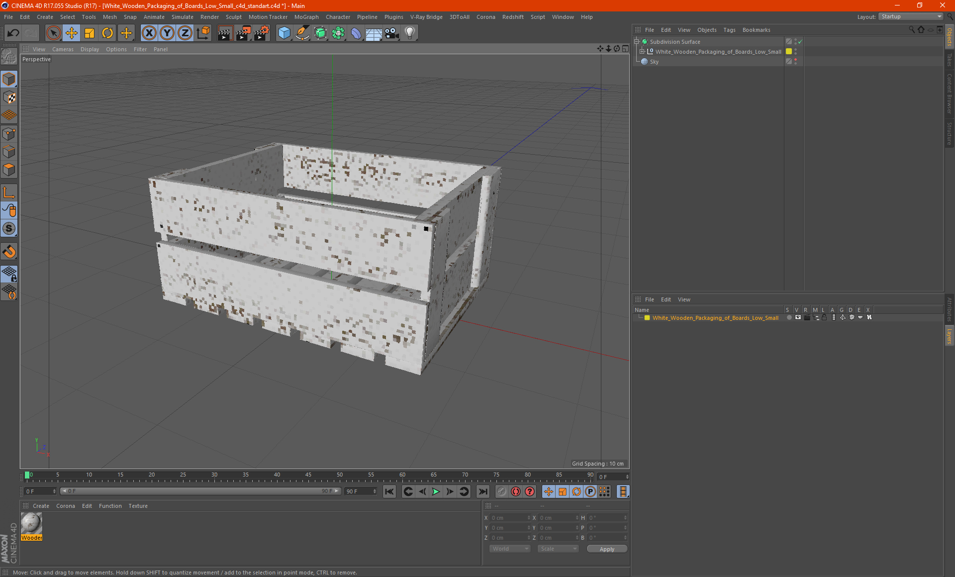
Task: Open the Simulate menu
Action: (x=183, y=17)
